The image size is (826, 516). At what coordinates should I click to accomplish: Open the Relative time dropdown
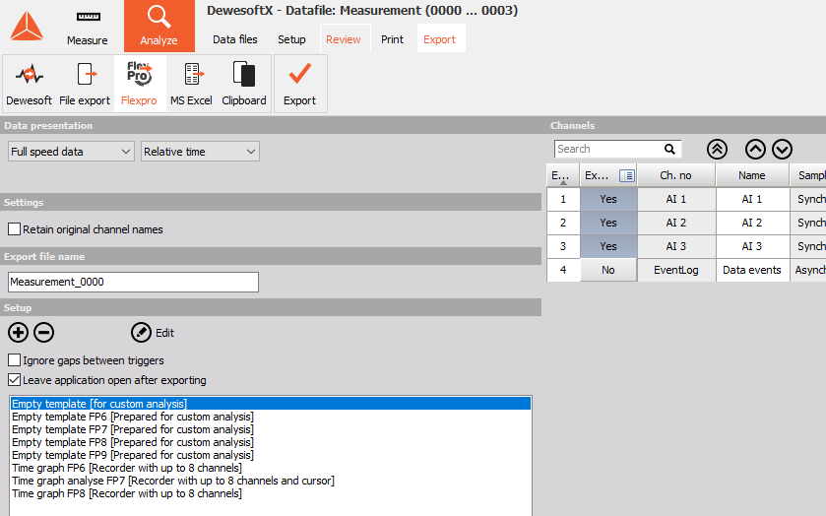[200, 152]
